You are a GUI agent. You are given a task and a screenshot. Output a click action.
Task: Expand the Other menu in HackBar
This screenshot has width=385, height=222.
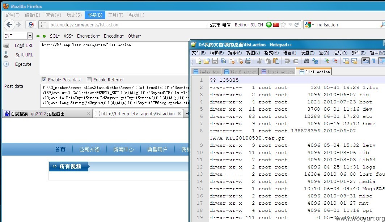point(134,36)
